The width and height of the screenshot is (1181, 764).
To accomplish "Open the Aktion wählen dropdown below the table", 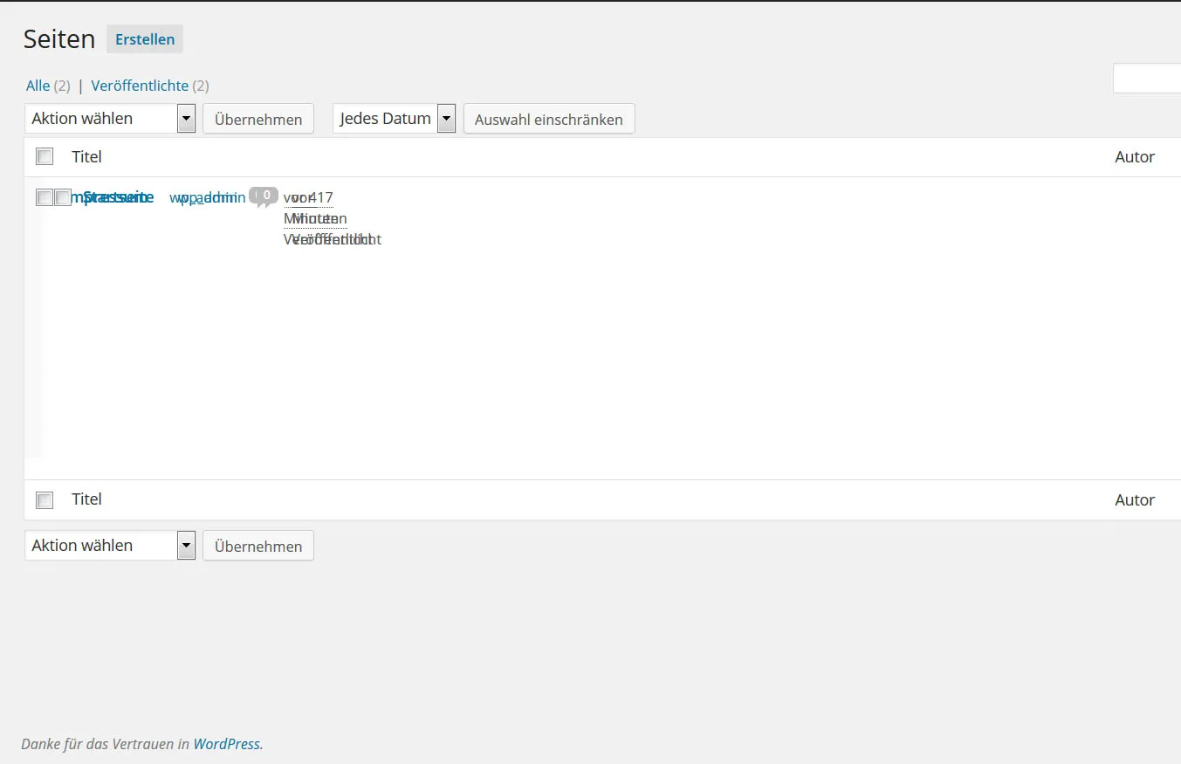I will [110, 545].
